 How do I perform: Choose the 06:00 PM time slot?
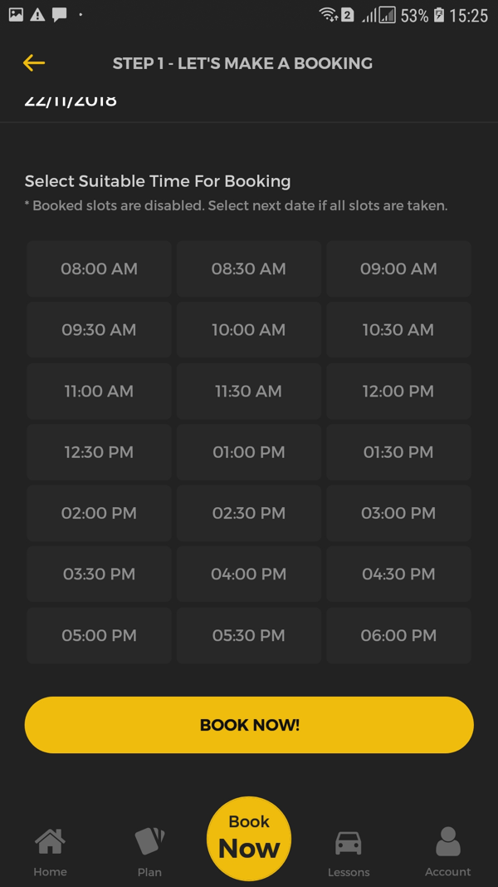(x=398, y=636)
